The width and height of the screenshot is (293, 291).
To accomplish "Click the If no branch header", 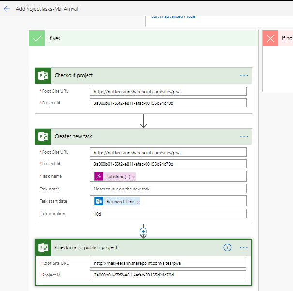I will tap(285, 38).
